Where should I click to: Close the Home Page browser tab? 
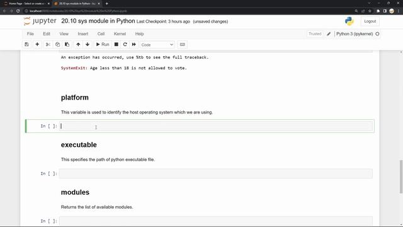[x=48, y=4]
